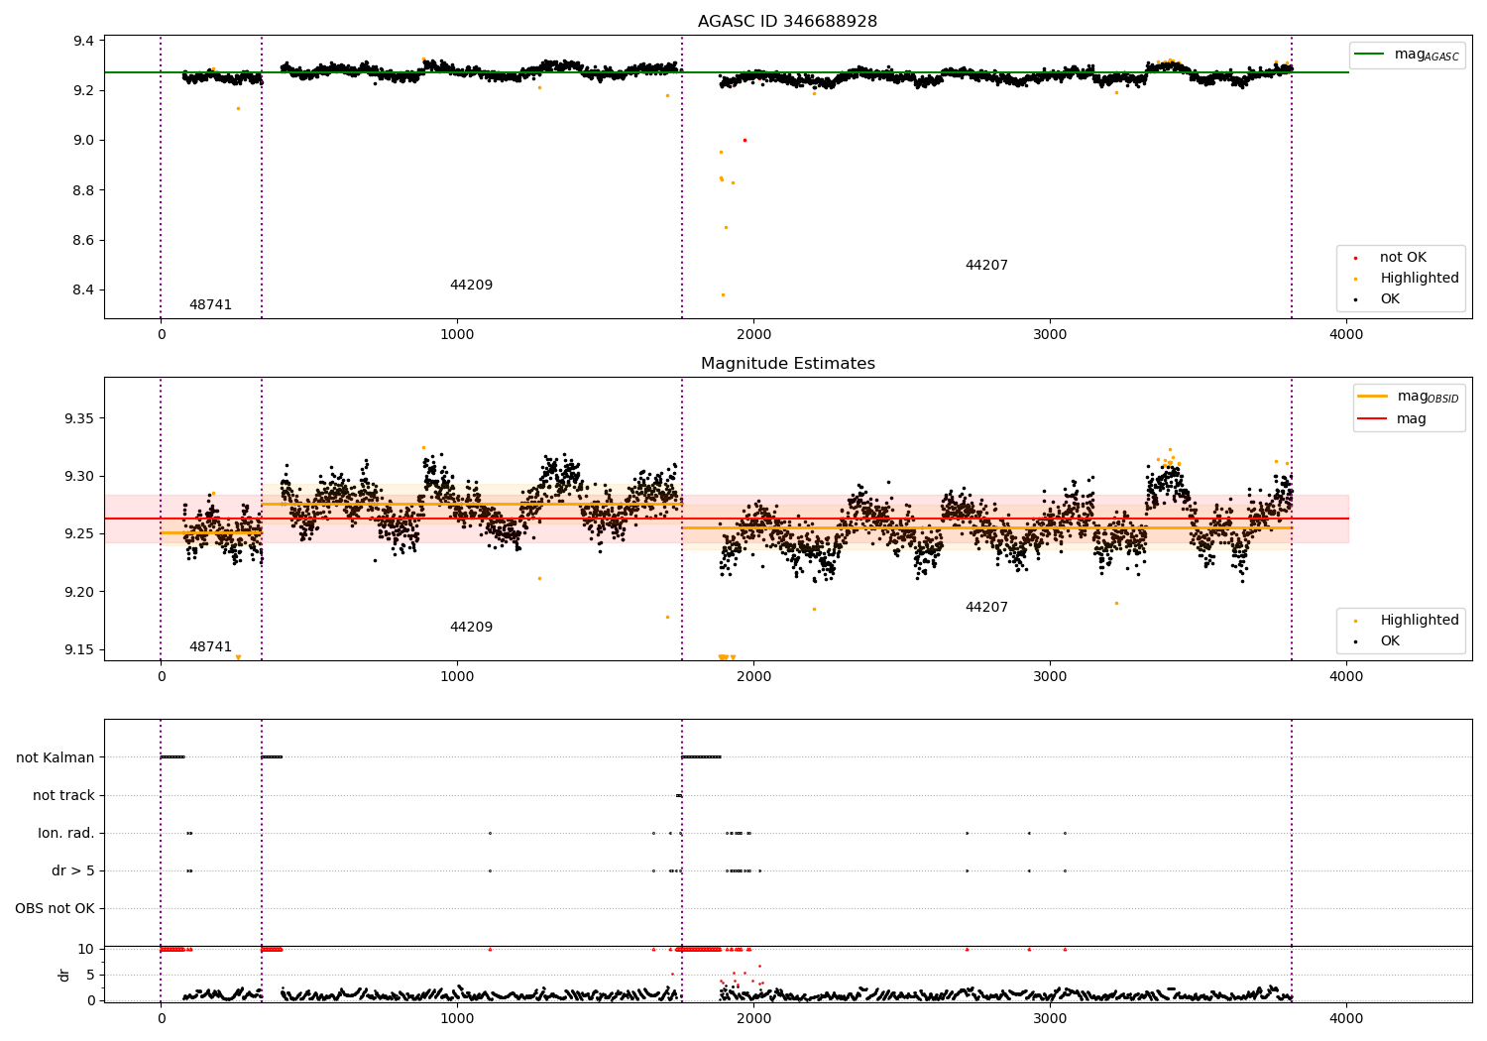Click the 9.4 tick on top plot y-axis
This screenshot has width=1487, height=1041.
tap(83, 41)
